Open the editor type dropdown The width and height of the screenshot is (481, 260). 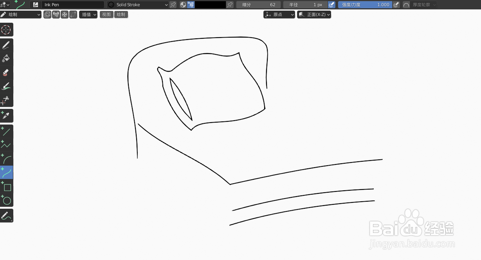click(5, 5)
